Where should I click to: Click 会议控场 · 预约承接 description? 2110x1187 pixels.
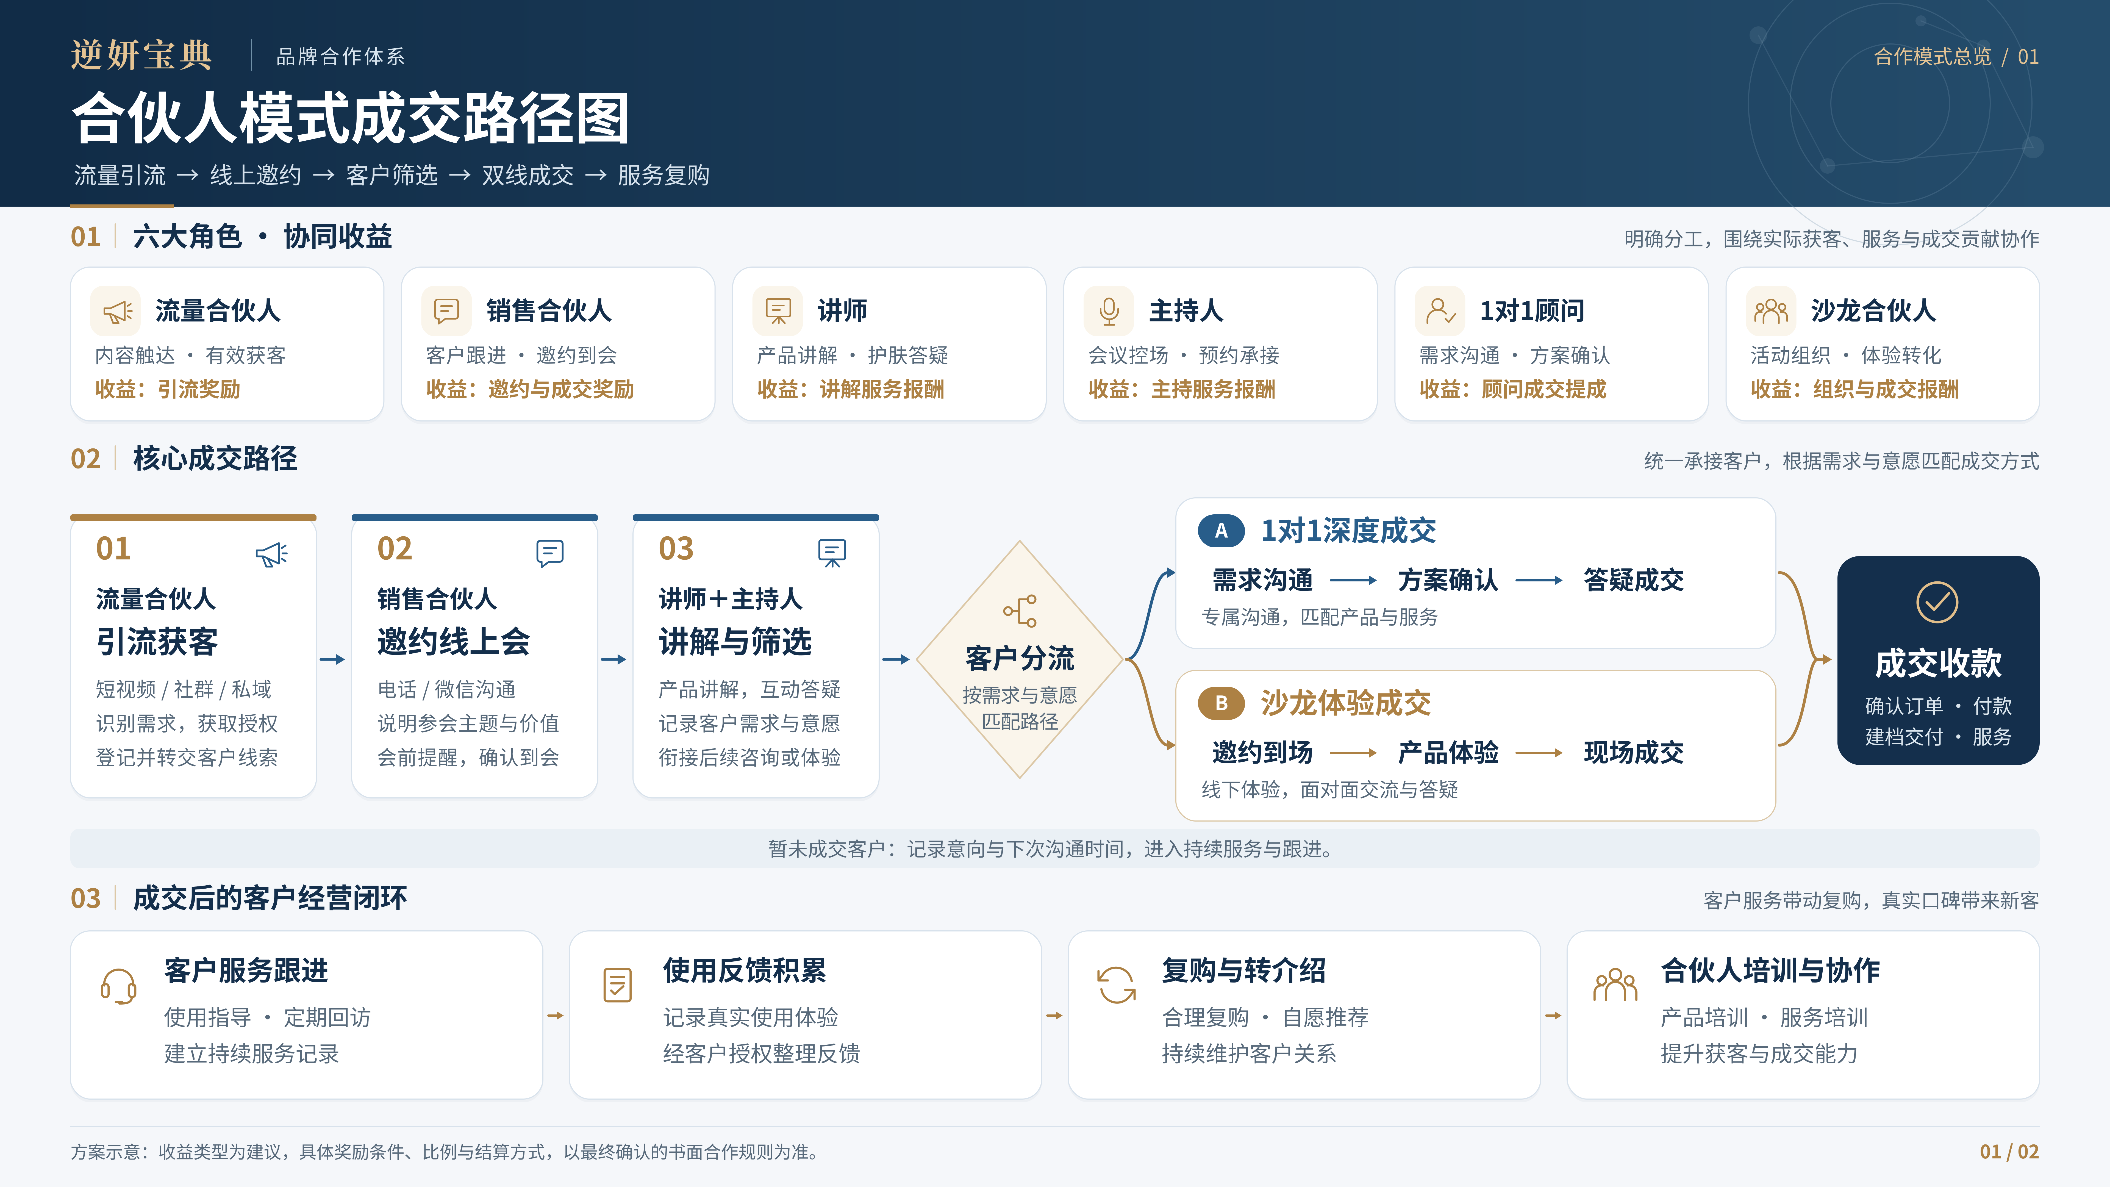click(1184, 356)
